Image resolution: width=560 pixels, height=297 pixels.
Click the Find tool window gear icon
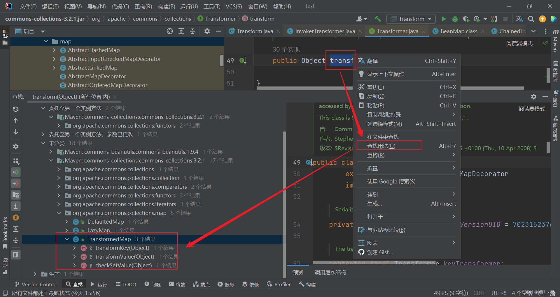(534, 97)
